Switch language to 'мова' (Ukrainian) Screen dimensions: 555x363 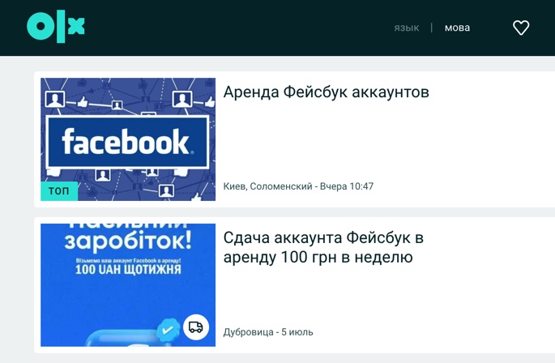457,28
